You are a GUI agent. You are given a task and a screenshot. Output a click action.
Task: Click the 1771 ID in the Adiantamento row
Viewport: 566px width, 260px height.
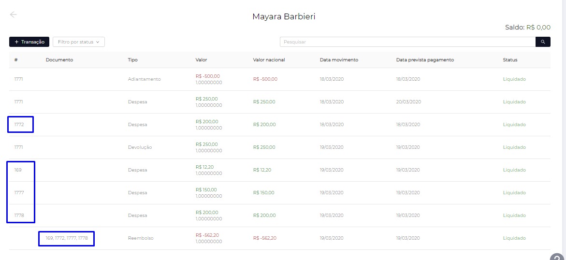[18, 79]
